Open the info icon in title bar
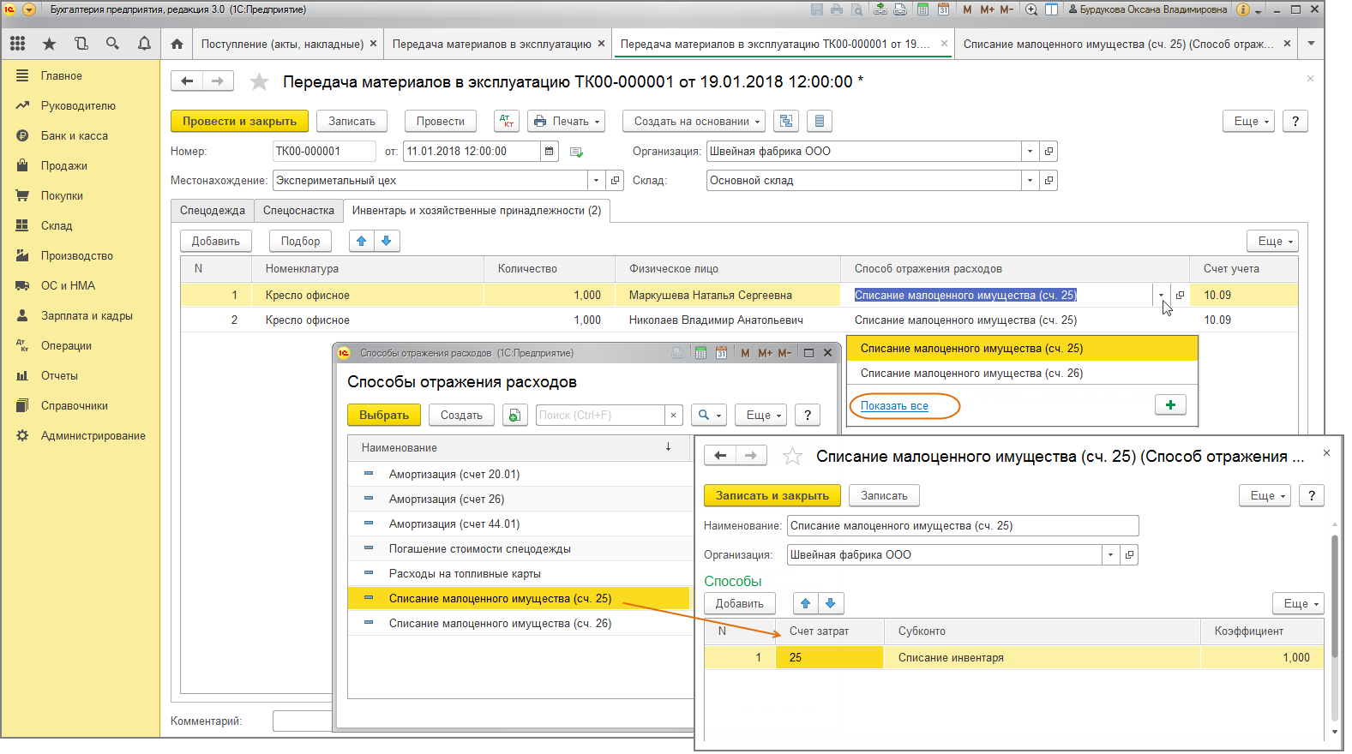Screen dimensions: 1352x754 tap(1243, 9)
